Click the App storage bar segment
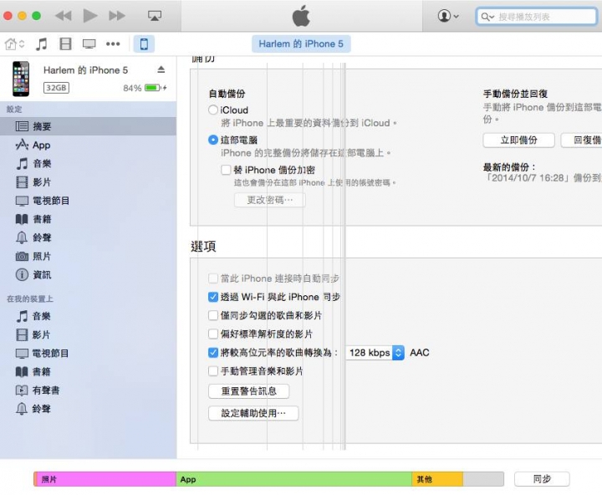This screenshot has height=495, width=602. click(293, 479)
